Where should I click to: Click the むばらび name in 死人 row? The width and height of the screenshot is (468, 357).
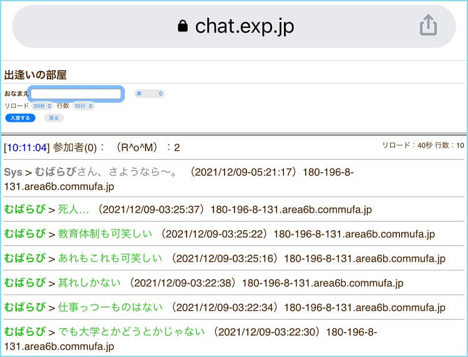pyautogui.click(x=25, y=210)
